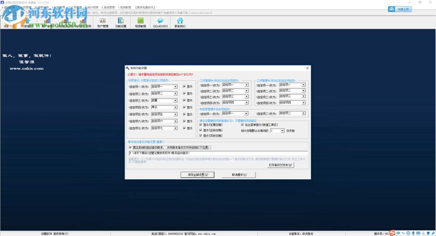Screen dimensions: 436x236
Task: Expand the 自定项六 dropdown
Action: click(x=175, y=121)
